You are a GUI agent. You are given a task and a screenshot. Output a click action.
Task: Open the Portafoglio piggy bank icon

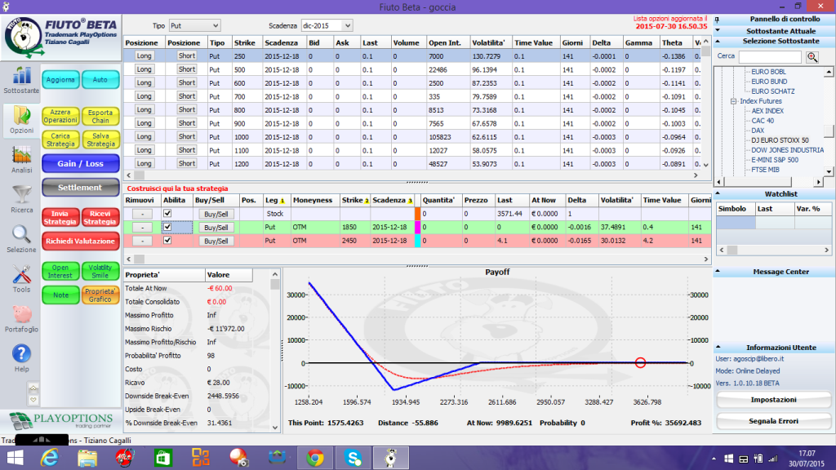tap(22, 314)
